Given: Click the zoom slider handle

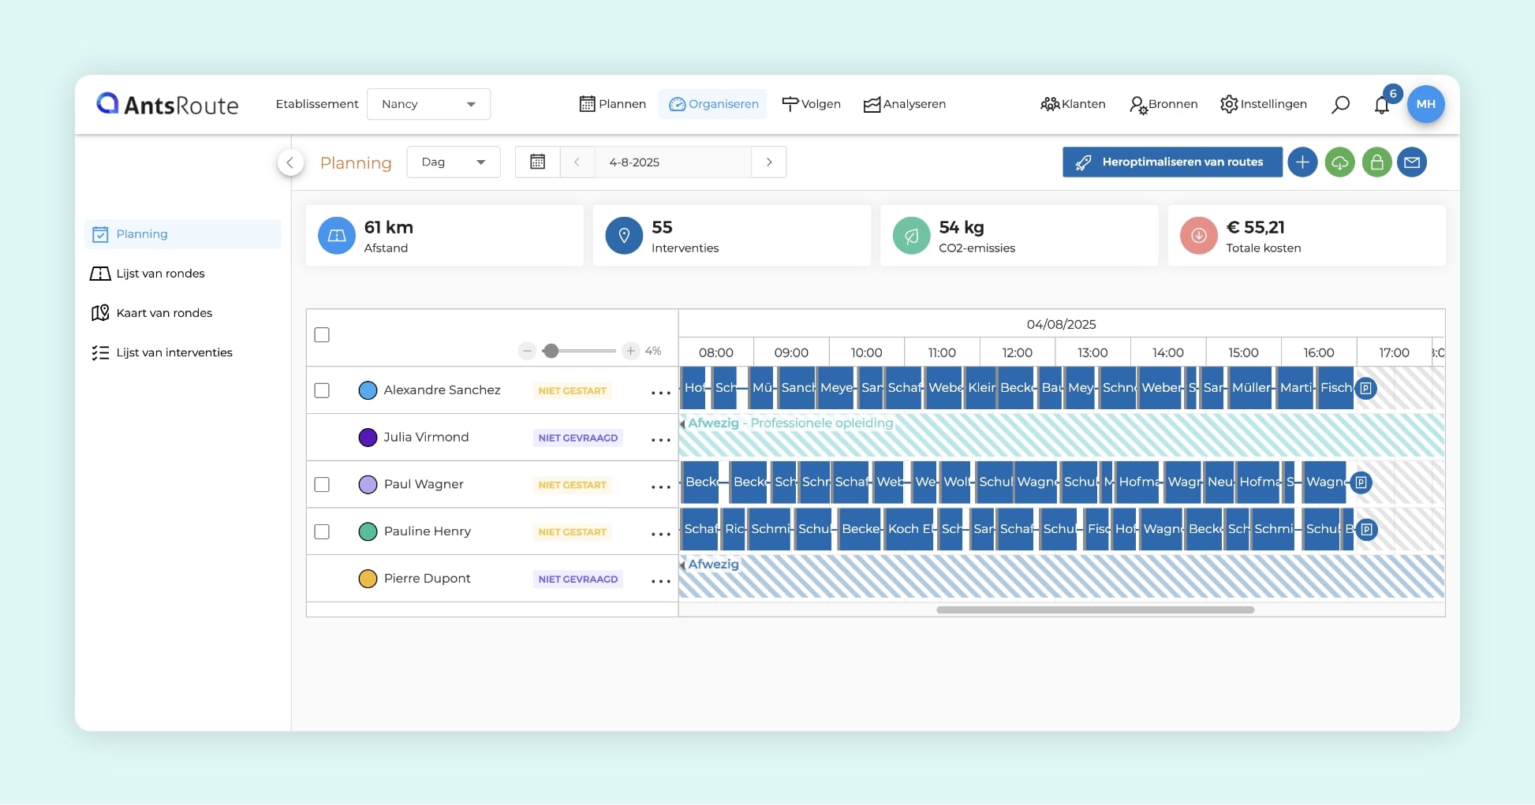Looking at the screenshot, I should click(551, 351).
